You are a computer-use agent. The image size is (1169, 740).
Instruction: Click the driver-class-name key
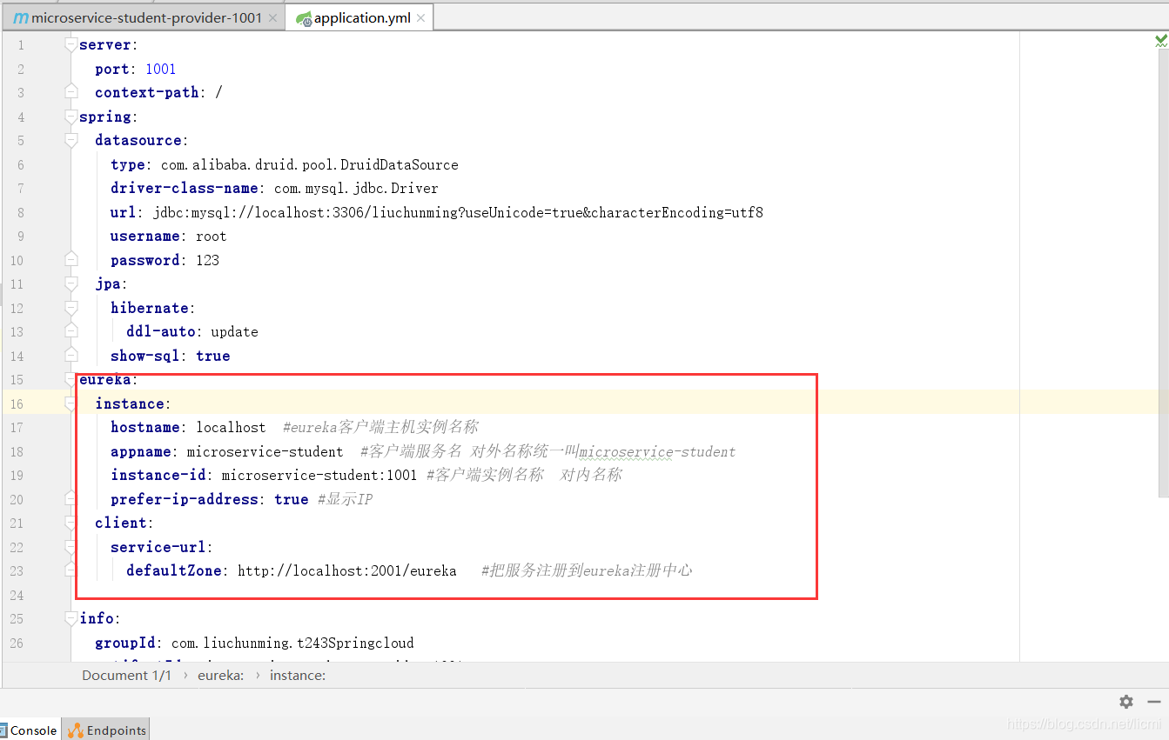click(x=184, y=188)
